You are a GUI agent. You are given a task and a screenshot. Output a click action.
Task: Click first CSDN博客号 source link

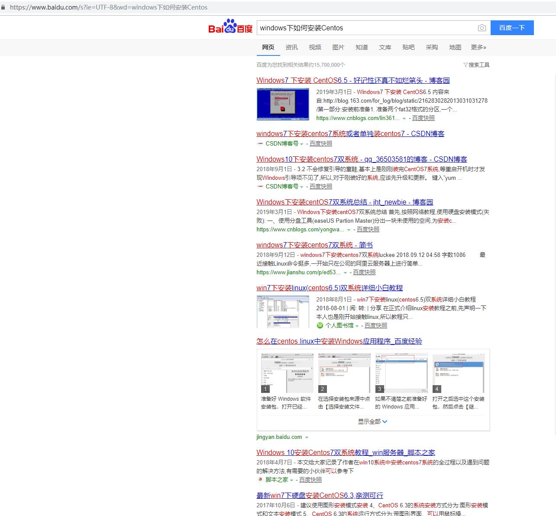[282, 143]
